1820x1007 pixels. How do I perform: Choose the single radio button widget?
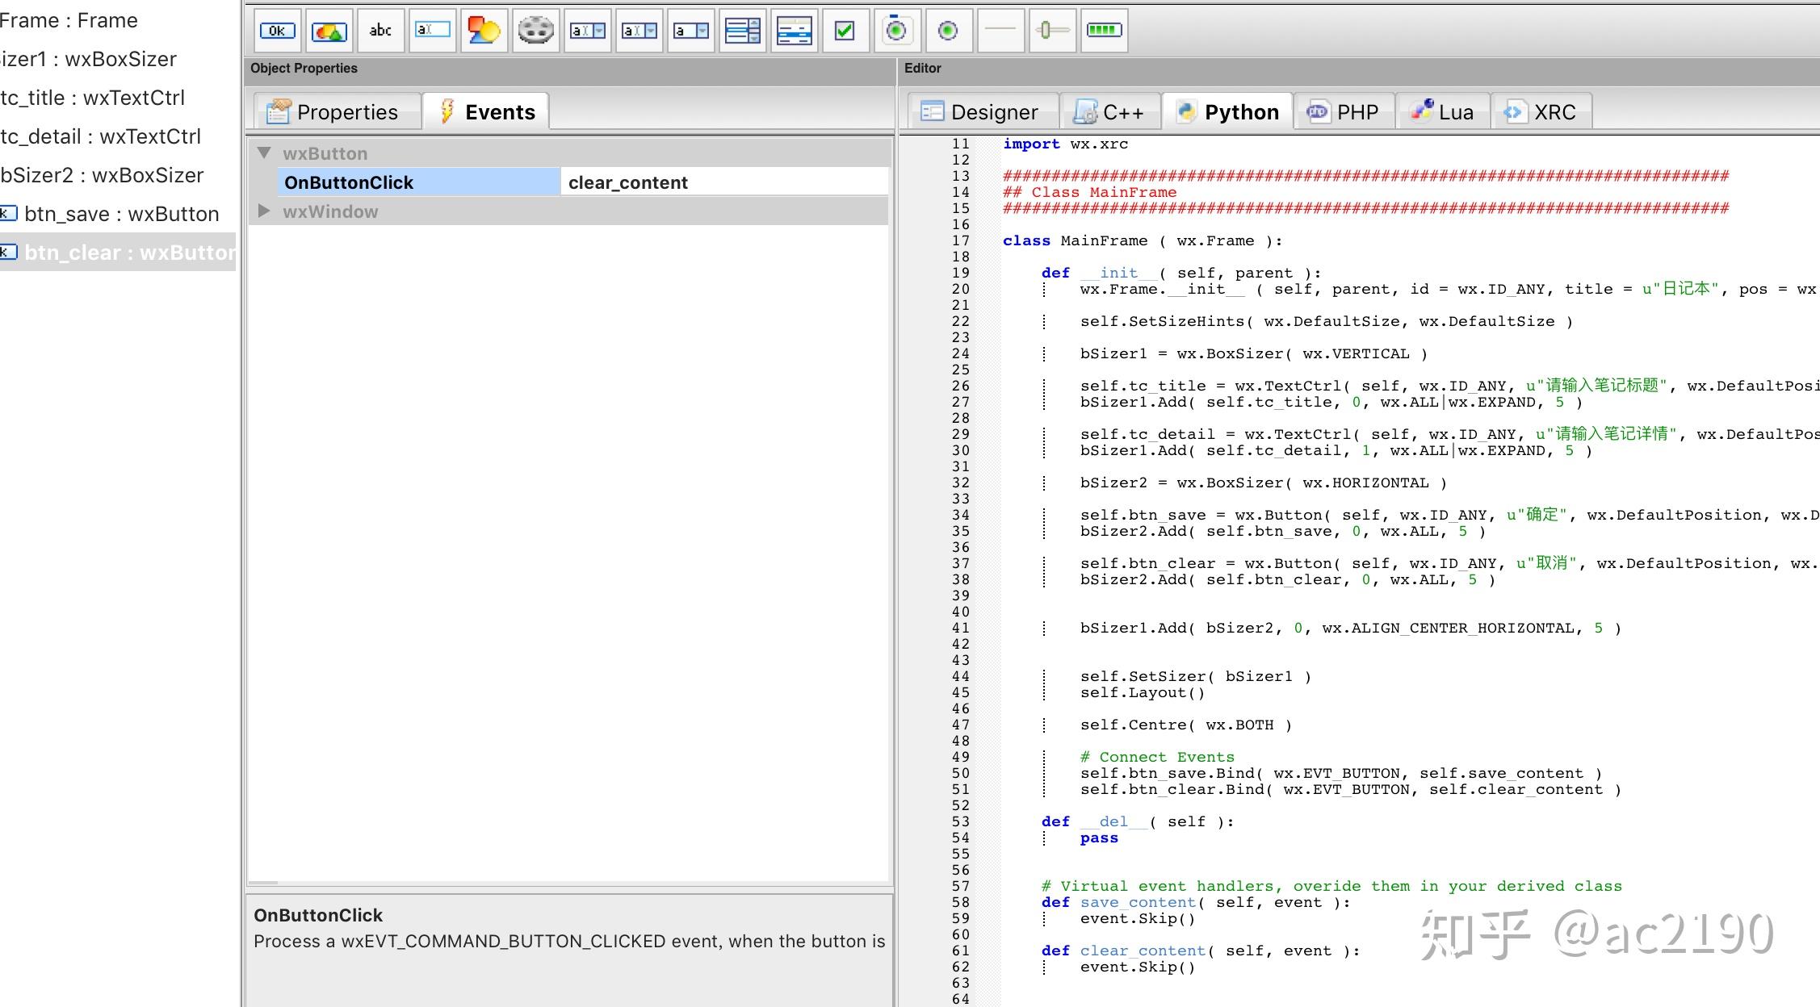coord(948,31)
